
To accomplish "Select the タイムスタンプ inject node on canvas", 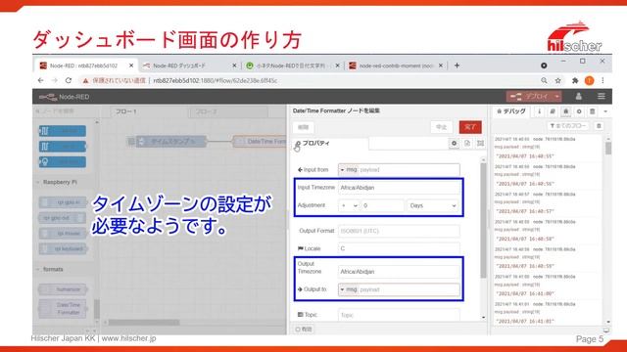I will 171,141.
